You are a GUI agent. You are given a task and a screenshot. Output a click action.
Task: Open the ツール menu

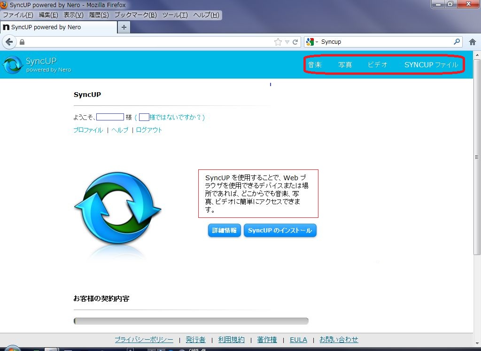(x=175, y=15)
